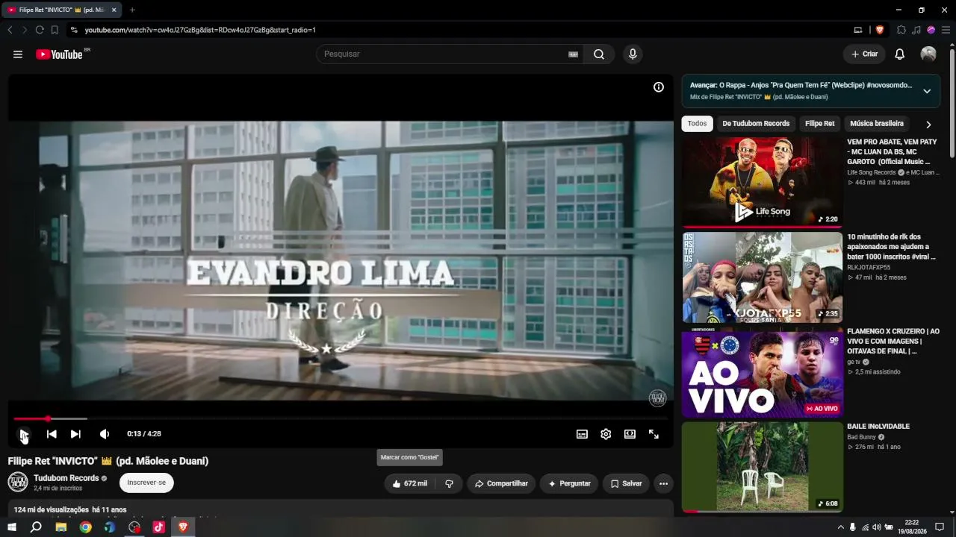Select the De Tudubom Records chip
This screenshot has width=956, height=537.
756,124
